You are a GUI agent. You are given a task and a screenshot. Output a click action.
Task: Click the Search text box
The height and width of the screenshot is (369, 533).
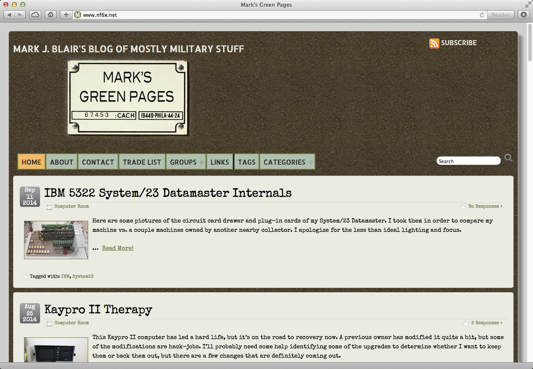(x=468, y=161)
